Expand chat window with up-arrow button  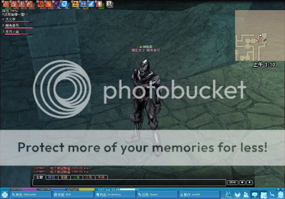tap(249, 182)
